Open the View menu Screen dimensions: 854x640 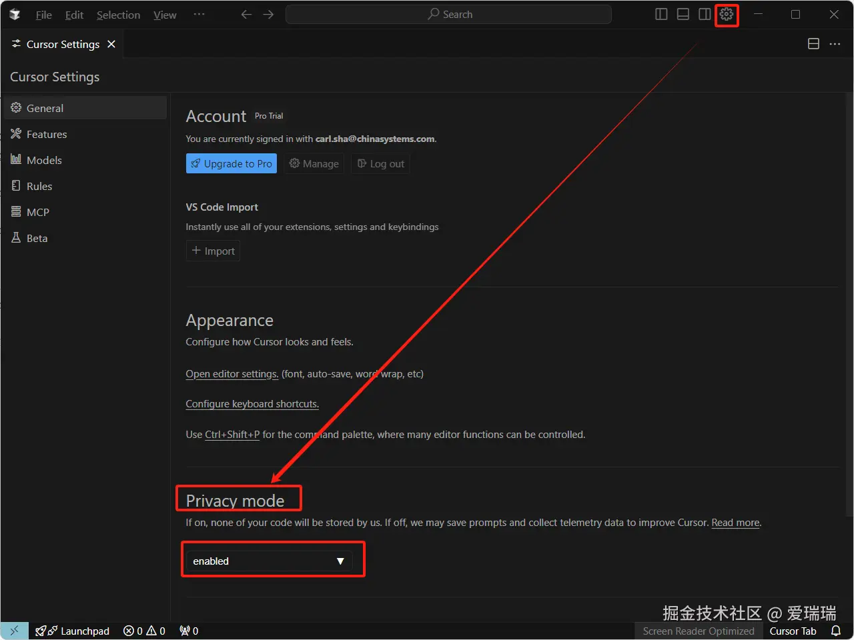click(165, 15)
